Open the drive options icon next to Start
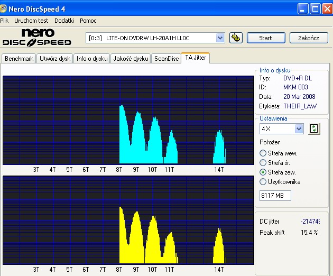 click(236, 38)
